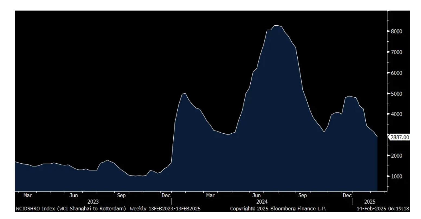Click the 2887.00 last value tag
The width and height of the screenshot is (421, 219).
click(399, 137)
